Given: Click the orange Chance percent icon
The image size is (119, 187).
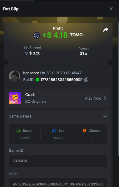Looking at the screenshot, I should pyautogui.click(x=84, y=131).
